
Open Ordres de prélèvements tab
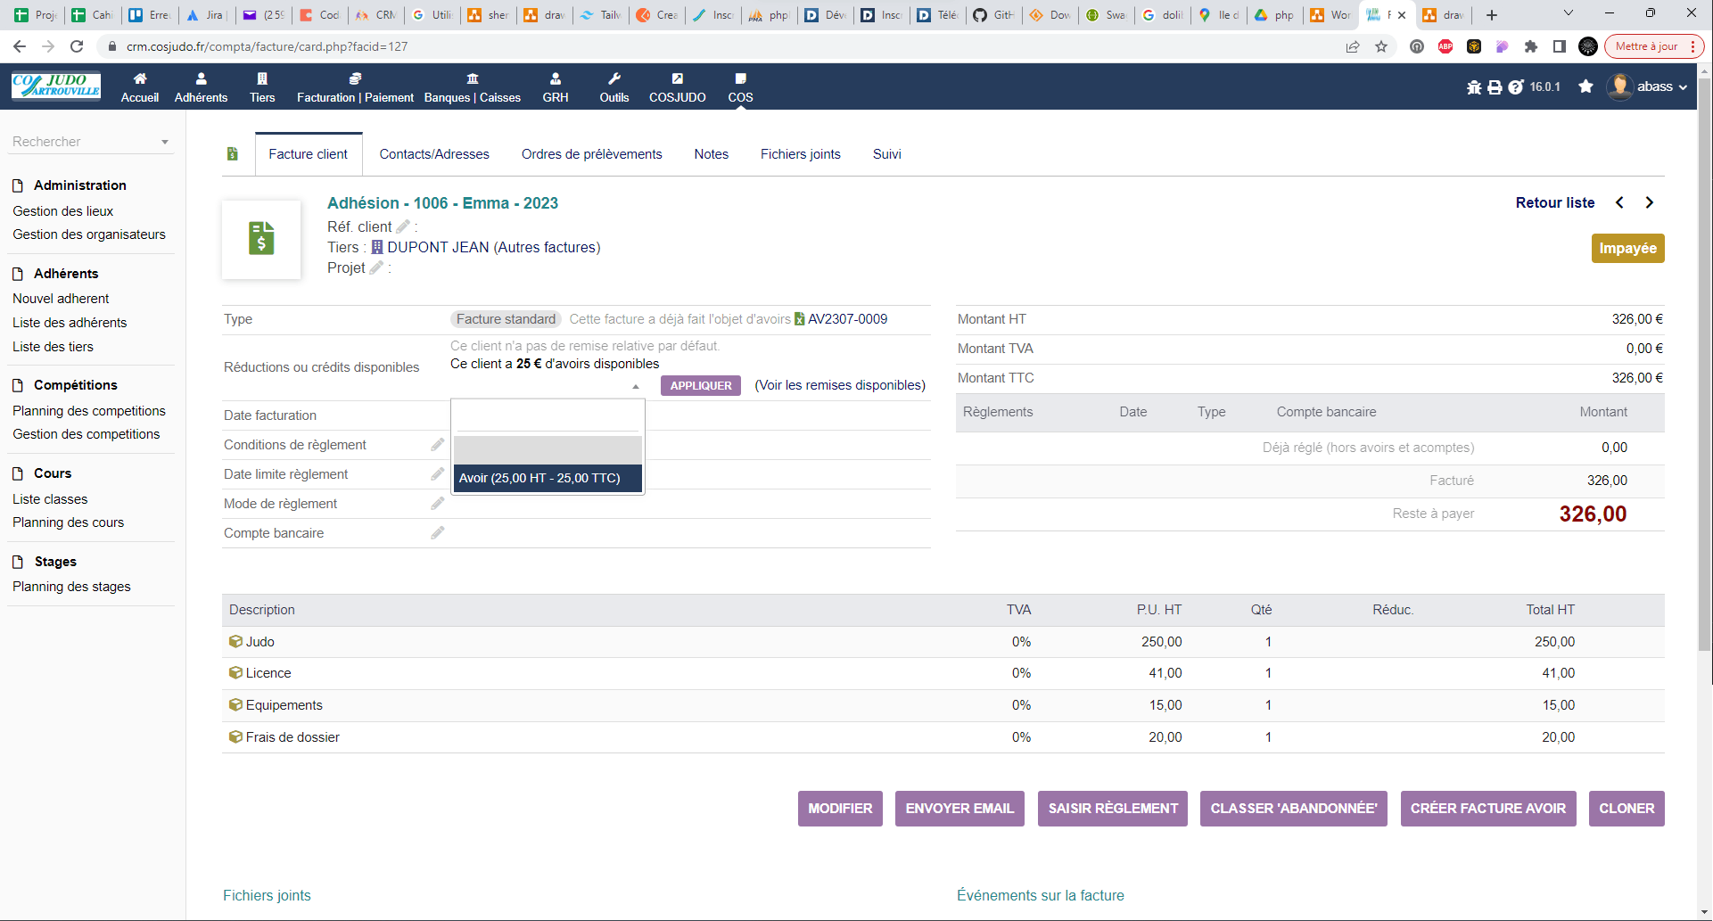(592, 154)
